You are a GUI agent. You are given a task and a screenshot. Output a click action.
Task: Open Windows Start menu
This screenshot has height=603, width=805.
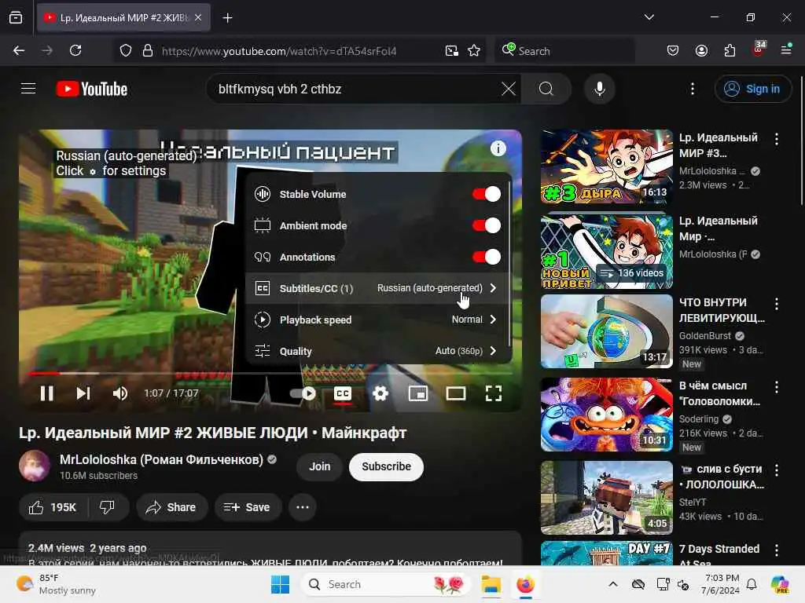(x=281, y=584)
